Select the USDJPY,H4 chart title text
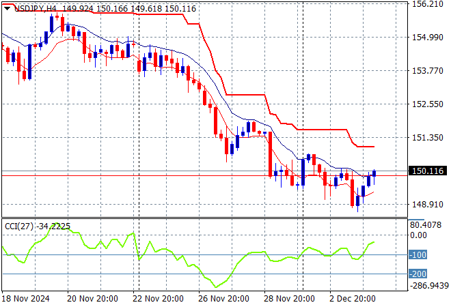Image resolution: width=451 pixels, height=307 pixels. click(36, 9)
